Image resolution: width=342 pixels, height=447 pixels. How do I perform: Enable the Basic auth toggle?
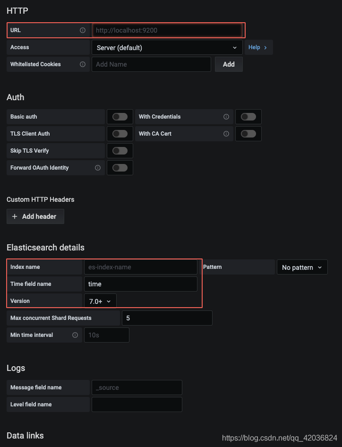coord(120,117)
